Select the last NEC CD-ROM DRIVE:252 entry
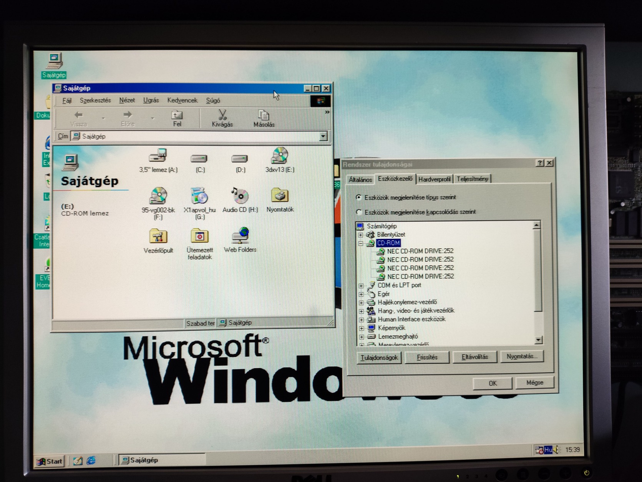 click(x=420, y=277)
